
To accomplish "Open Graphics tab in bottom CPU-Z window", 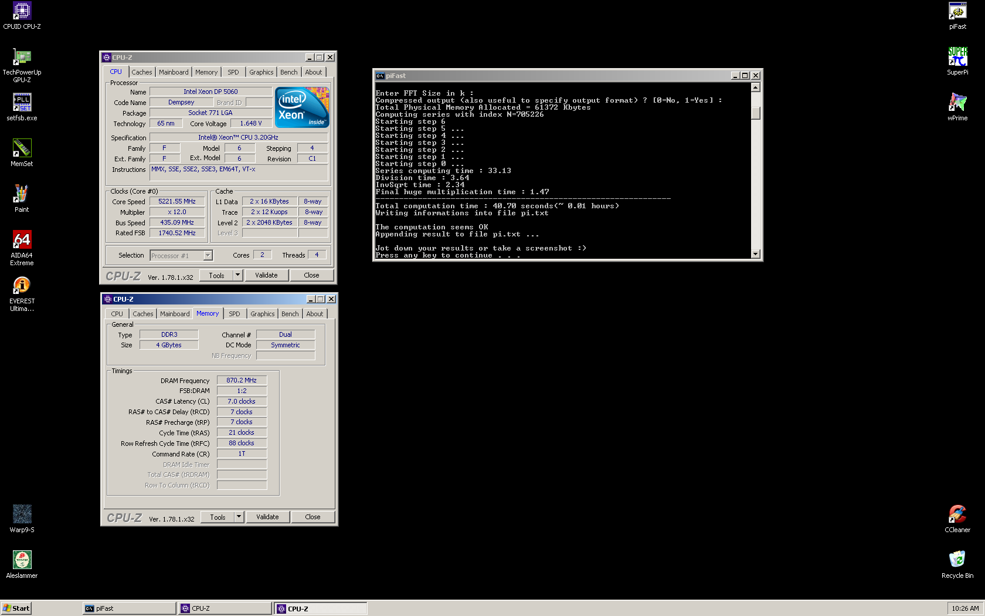I will 263,314.
